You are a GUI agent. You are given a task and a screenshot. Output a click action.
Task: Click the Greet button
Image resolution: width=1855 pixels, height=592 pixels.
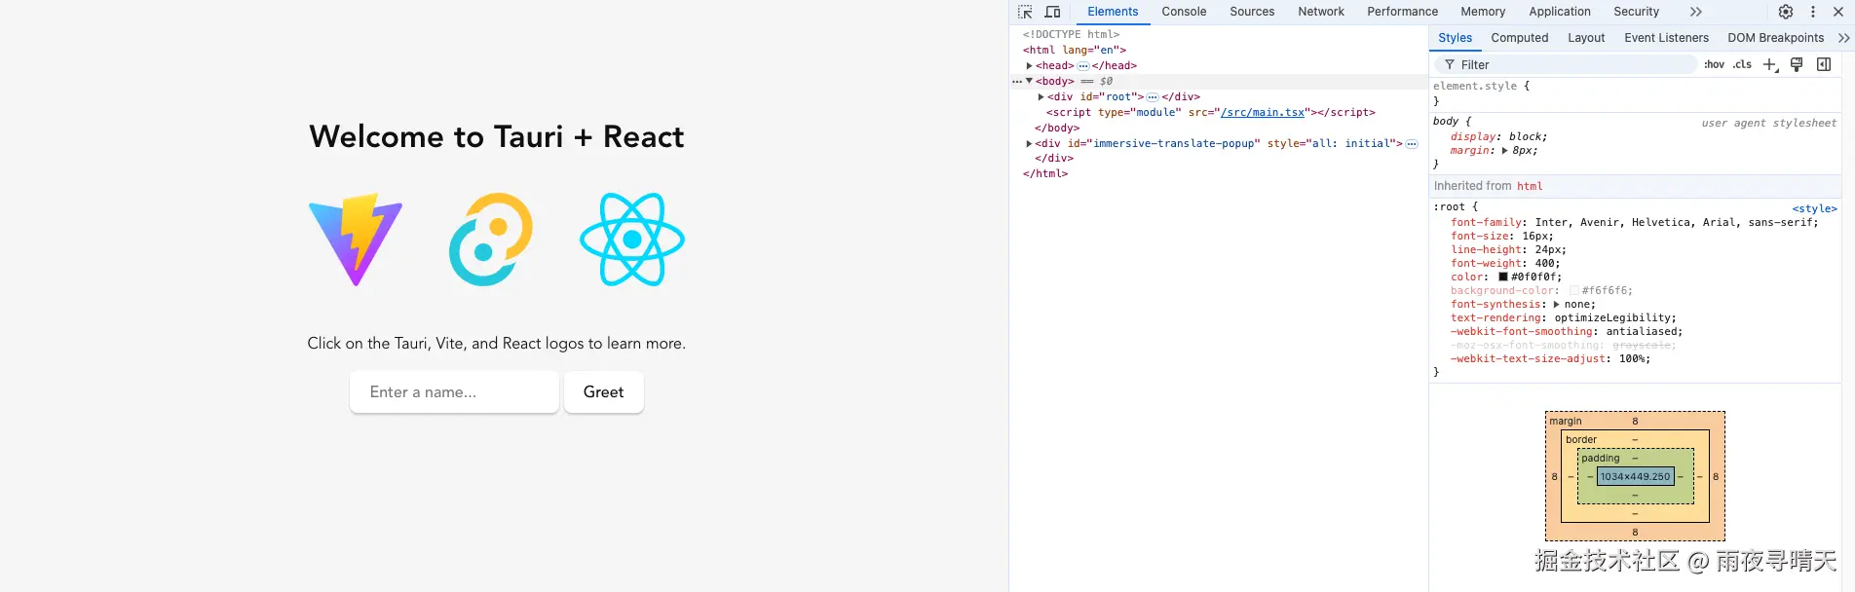pos(604,392)
